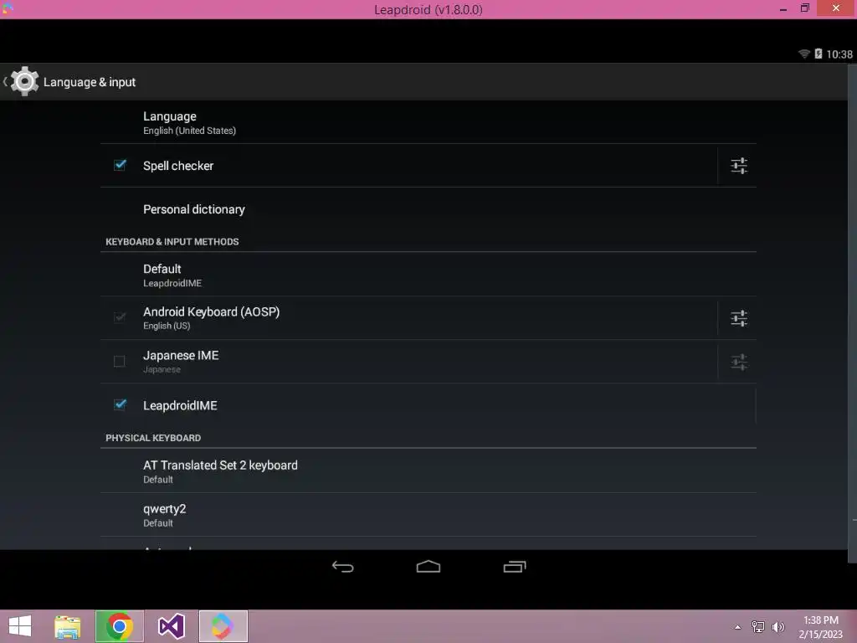
Task: Enable the Japanese IME checkbox
Action: (119, 362)
